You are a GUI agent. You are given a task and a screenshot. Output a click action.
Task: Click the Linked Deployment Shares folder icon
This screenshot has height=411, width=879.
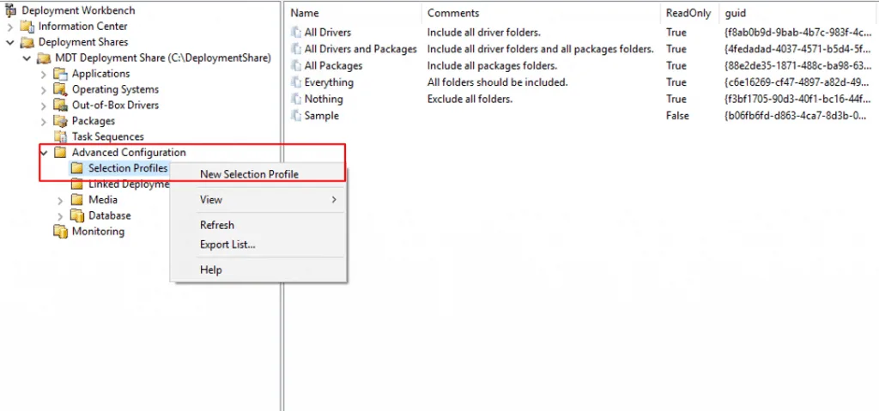click(76, 184)
